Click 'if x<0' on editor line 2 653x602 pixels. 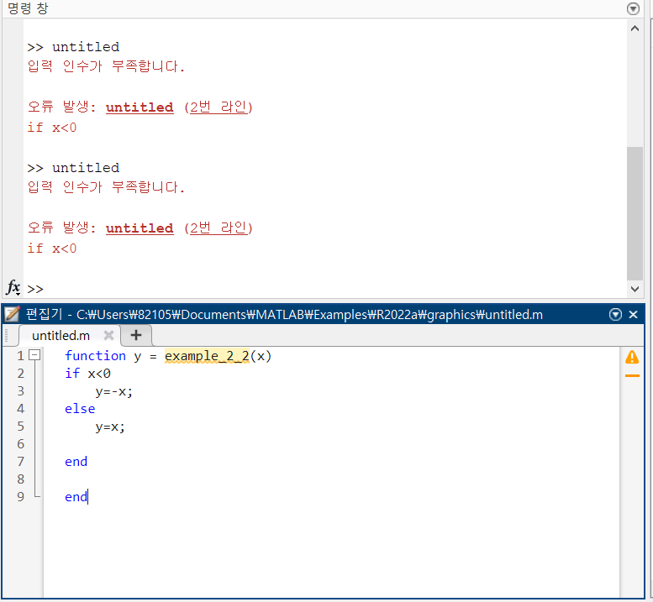click(87, 374)
